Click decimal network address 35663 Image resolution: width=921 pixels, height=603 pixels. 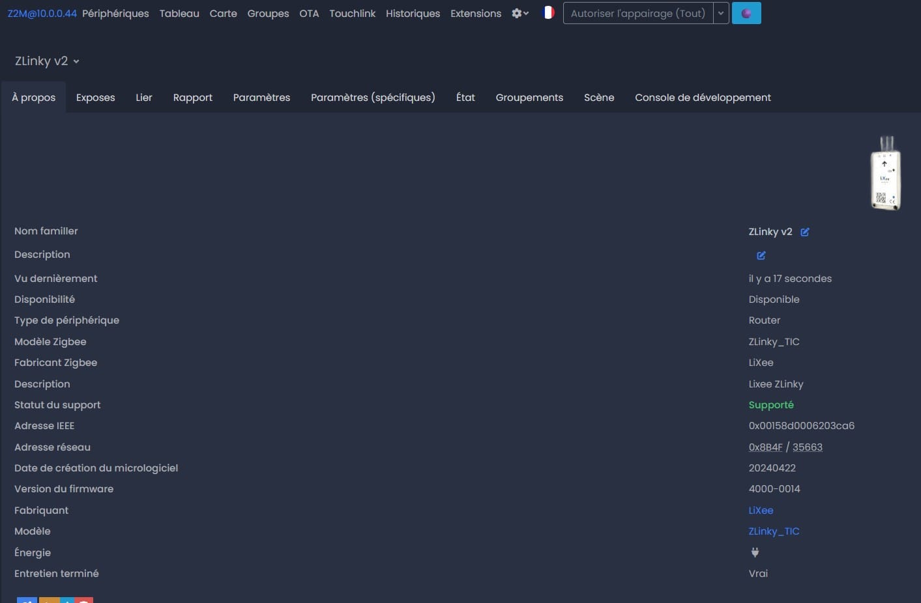pyautogui.click(x=808, y=447)
